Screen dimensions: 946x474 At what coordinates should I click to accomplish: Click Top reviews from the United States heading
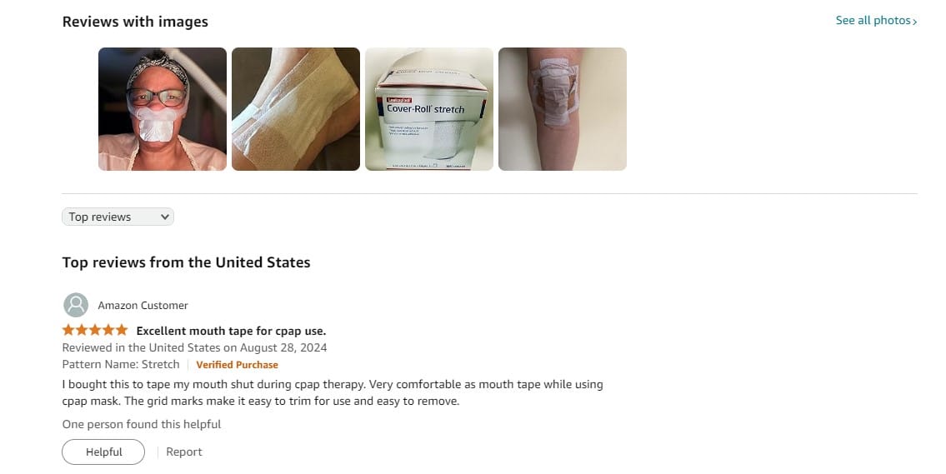tap(187, 262)
